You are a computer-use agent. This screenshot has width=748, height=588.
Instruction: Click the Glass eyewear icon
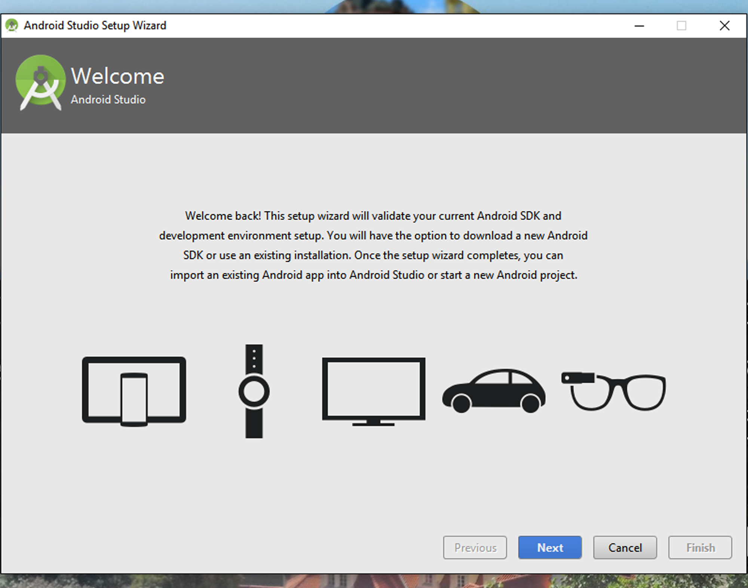coord(613,391)
